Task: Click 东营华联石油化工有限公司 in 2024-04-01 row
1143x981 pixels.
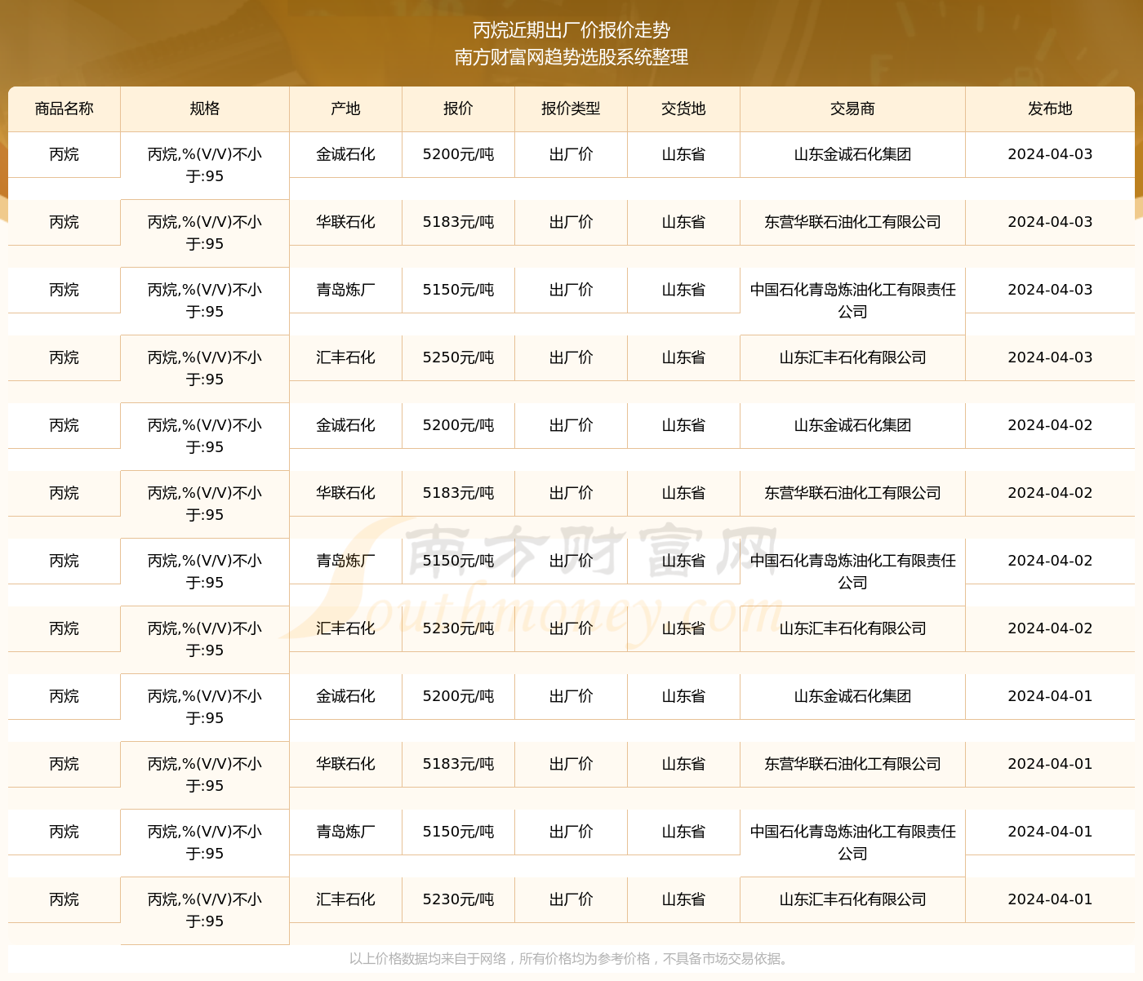Action: (x=852, y=764)
